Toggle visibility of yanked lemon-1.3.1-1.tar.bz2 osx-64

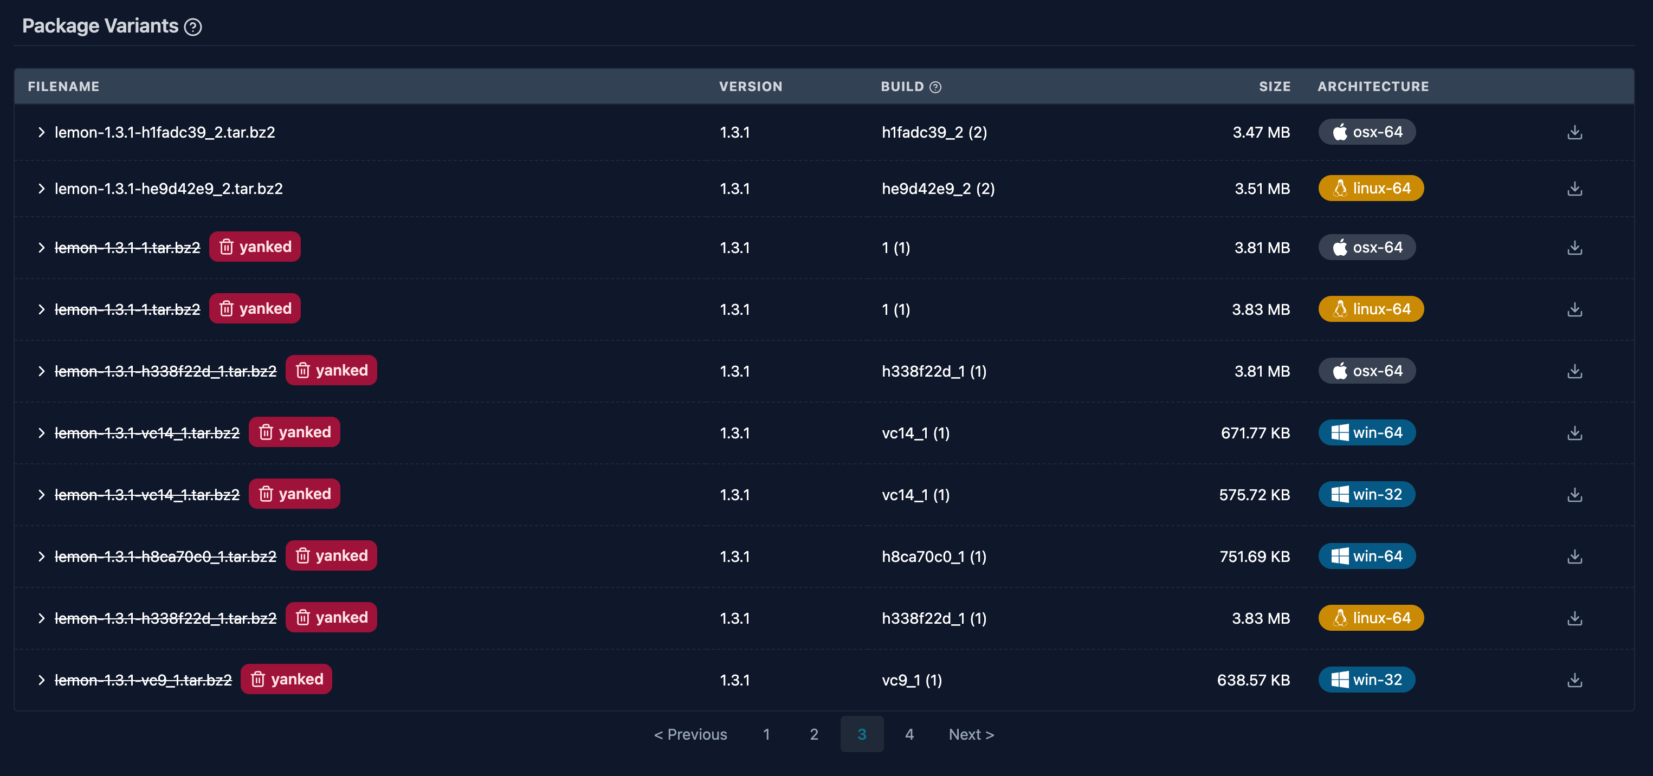tap(40, 245)
